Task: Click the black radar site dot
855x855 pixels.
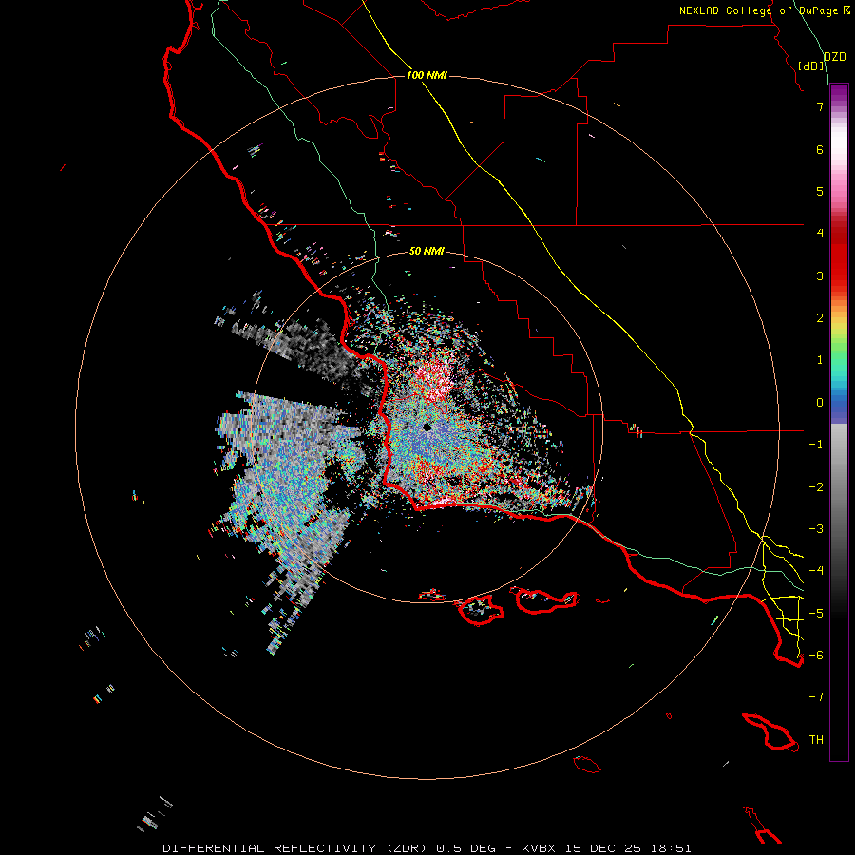Action: tap(427, 427)
